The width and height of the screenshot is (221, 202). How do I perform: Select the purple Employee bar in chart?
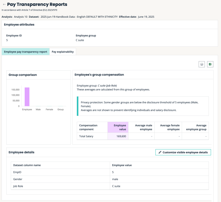(27, 96)
